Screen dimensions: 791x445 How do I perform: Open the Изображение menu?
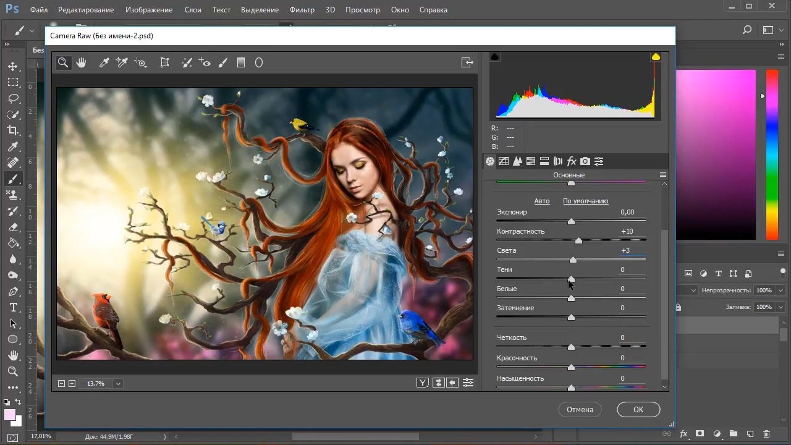[149, 10]
